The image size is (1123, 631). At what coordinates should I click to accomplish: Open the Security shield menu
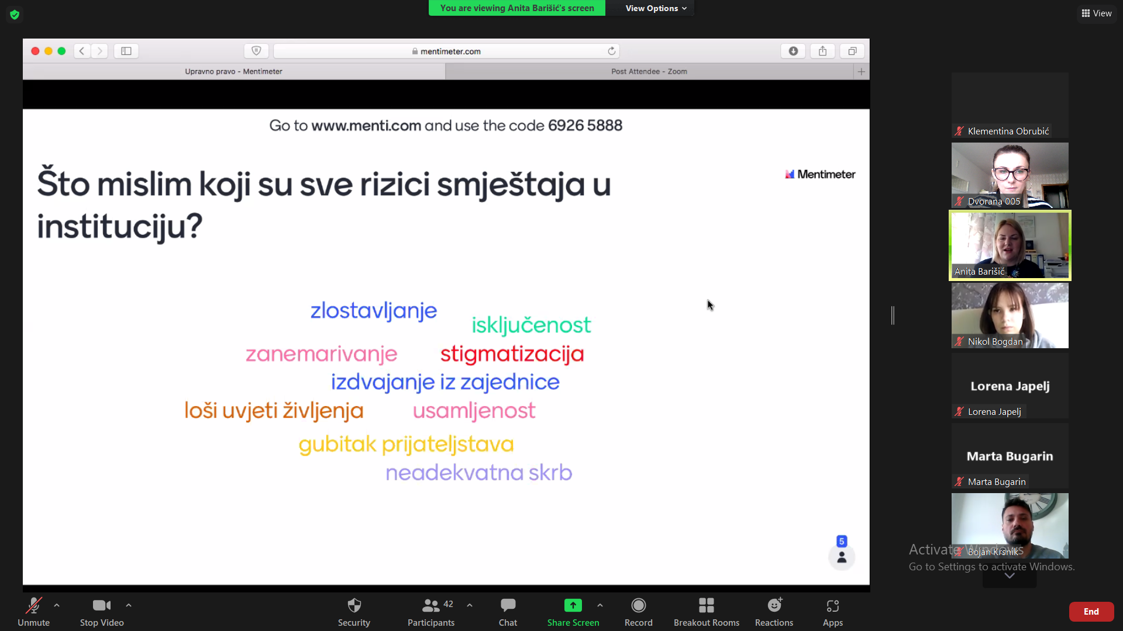point(354,612)
